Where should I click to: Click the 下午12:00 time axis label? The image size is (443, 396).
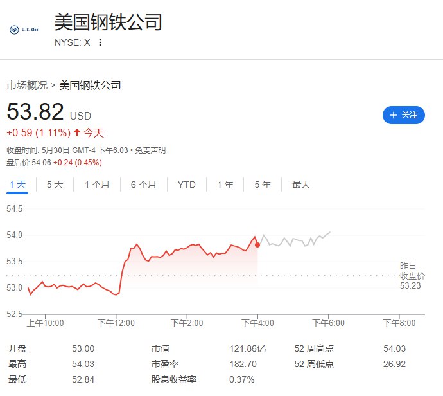116,323
